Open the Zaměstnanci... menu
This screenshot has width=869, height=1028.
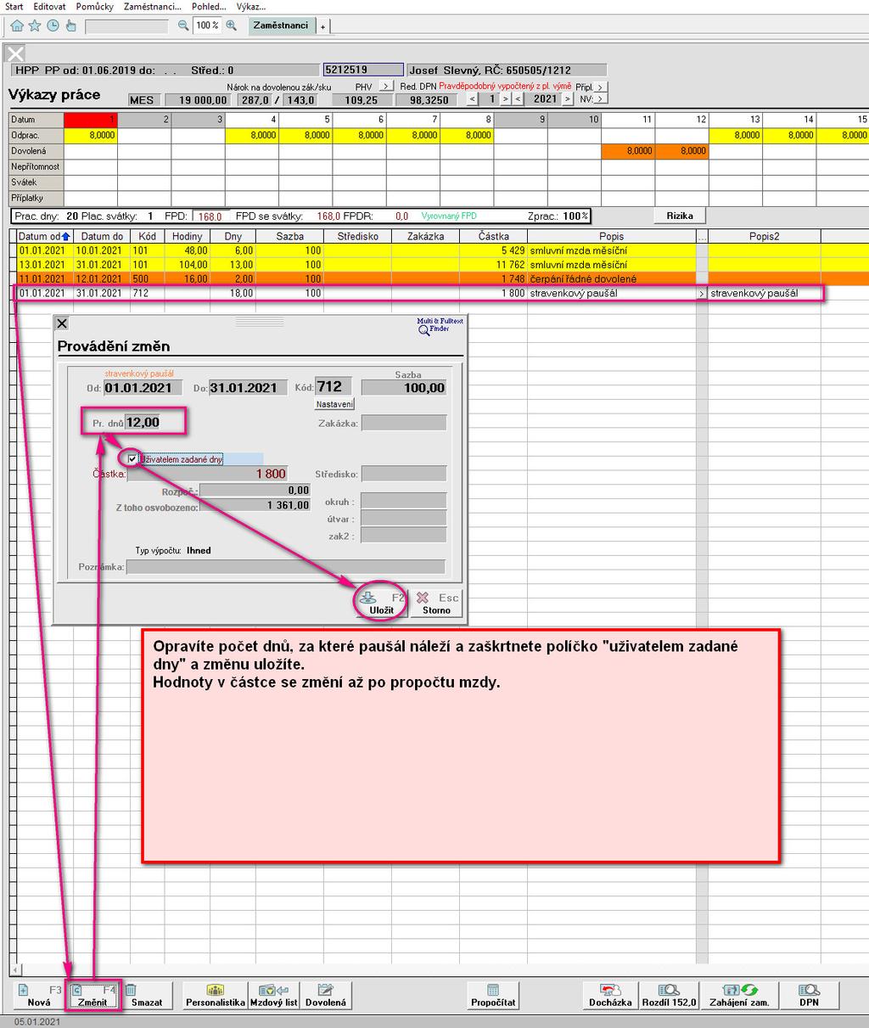(x=152, y=6)
